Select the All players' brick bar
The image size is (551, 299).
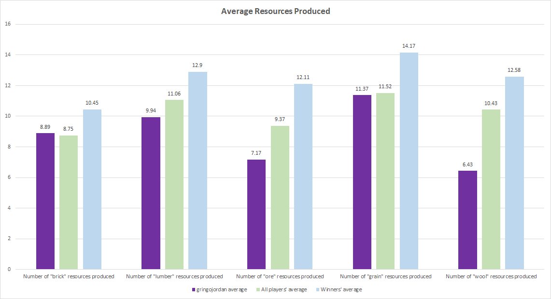69,202
